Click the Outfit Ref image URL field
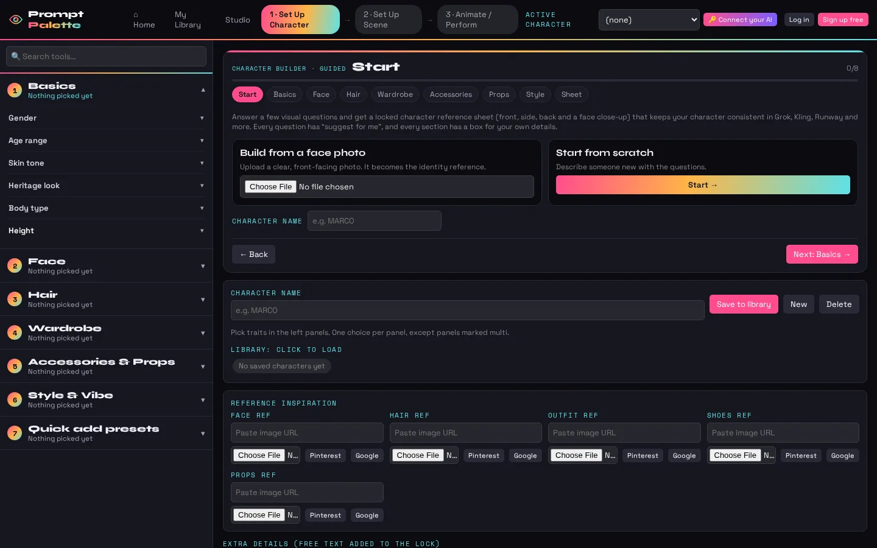Image resolution: width=877 pixels, height=548 pixels. click(624, 433)
